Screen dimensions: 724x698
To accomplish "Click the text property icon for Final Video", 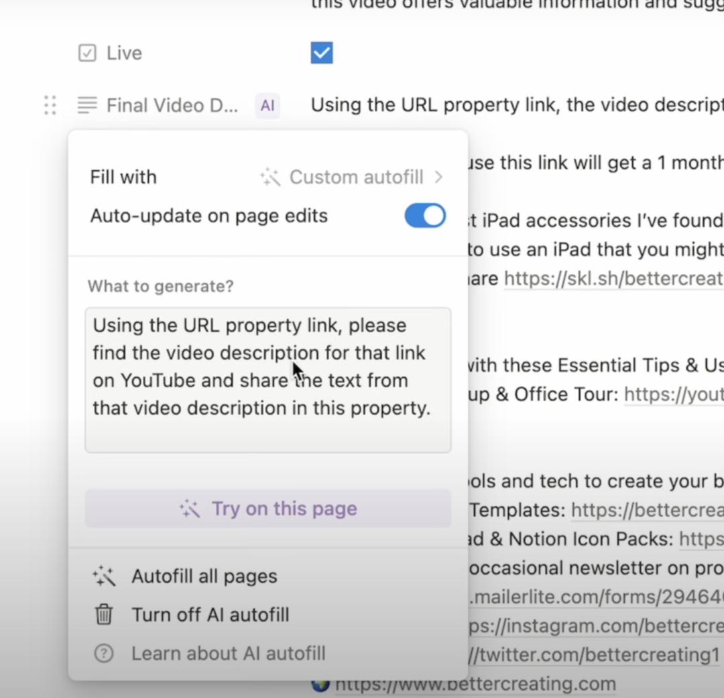I will coord(87,105).
